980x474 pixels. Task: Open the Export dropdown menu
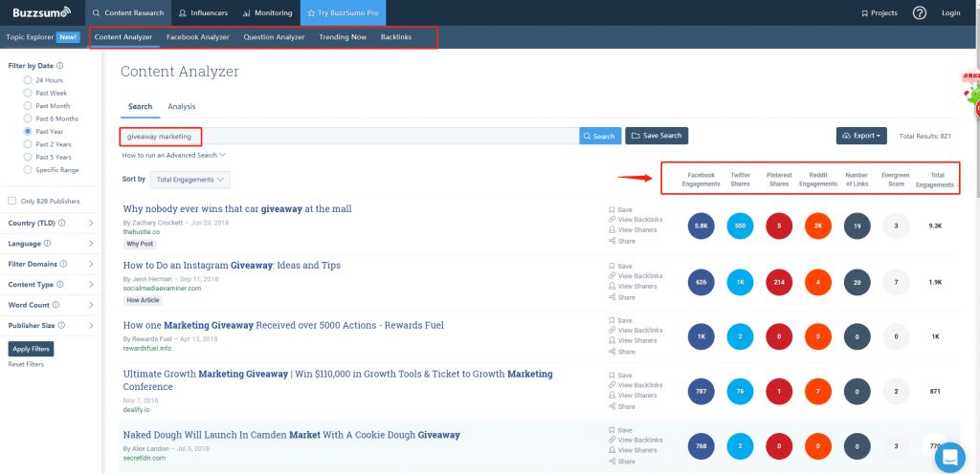coord(861,136)
